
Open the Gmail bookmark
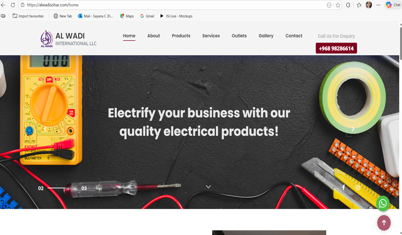pos(147,16)
